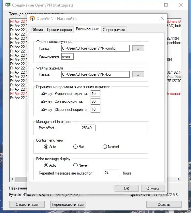Confirm settings with the OK button
The width and height of the screenshot is (191, 213).
coord(126,189)
